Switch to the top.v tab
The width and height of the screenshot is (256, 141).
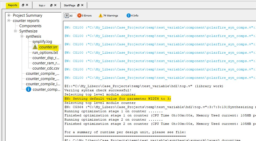(x=42, y=5)
